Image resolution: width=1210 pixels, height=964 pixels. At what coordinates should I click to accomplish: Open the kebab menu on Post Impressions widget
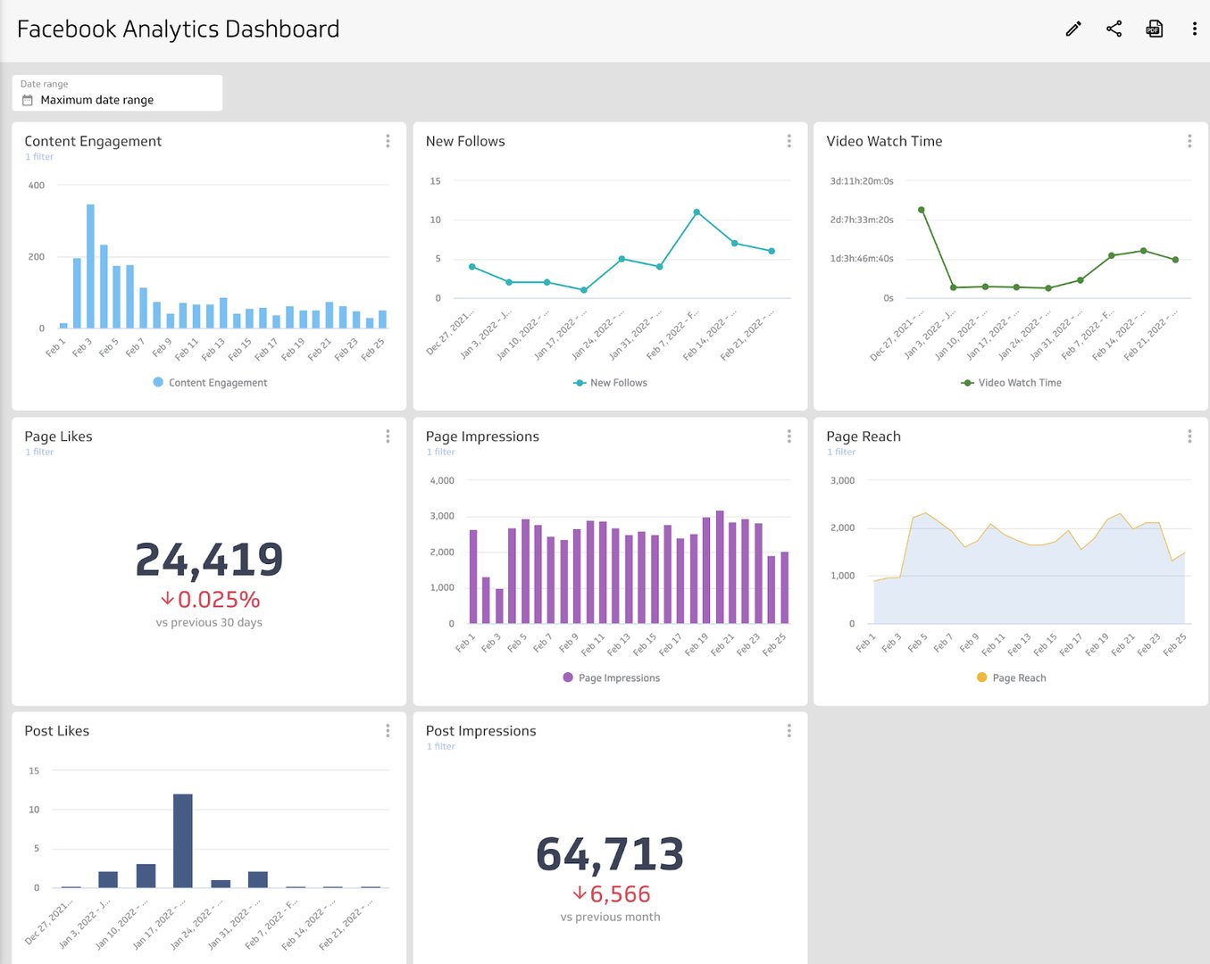[x=789, y=730]
